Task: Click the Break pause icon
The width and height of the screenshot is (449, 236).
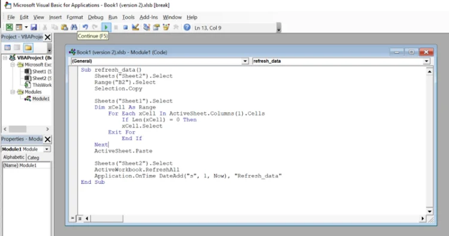Action: click(116, 28)
